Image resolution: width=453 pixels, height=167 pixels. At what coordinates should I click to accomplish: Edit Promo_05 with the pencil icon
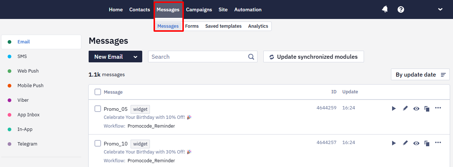(405, 108)
